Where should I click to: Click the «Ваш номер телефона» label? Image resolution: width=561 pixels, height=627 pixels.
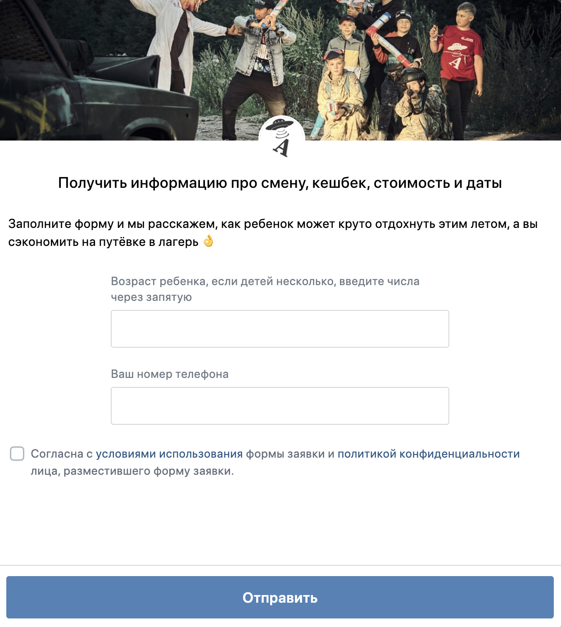click(170, 374)
